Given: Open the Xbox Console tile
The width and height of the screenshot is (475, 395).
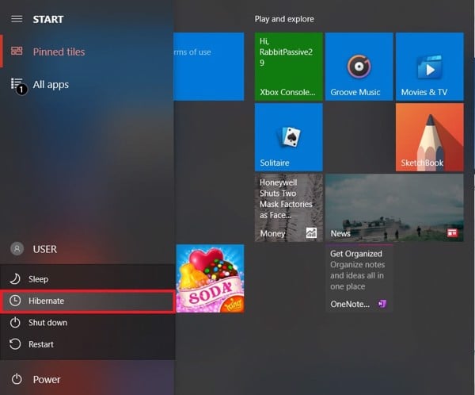Looking at the screenshot, I should pos(289,67).
